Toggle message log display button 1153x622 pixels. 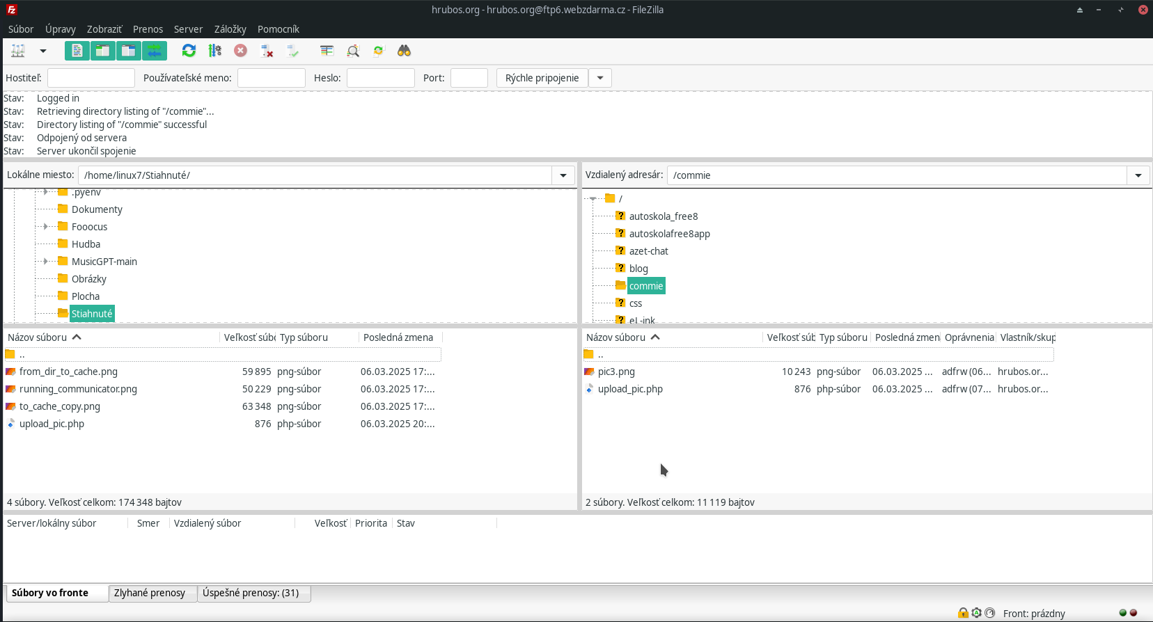77,51
